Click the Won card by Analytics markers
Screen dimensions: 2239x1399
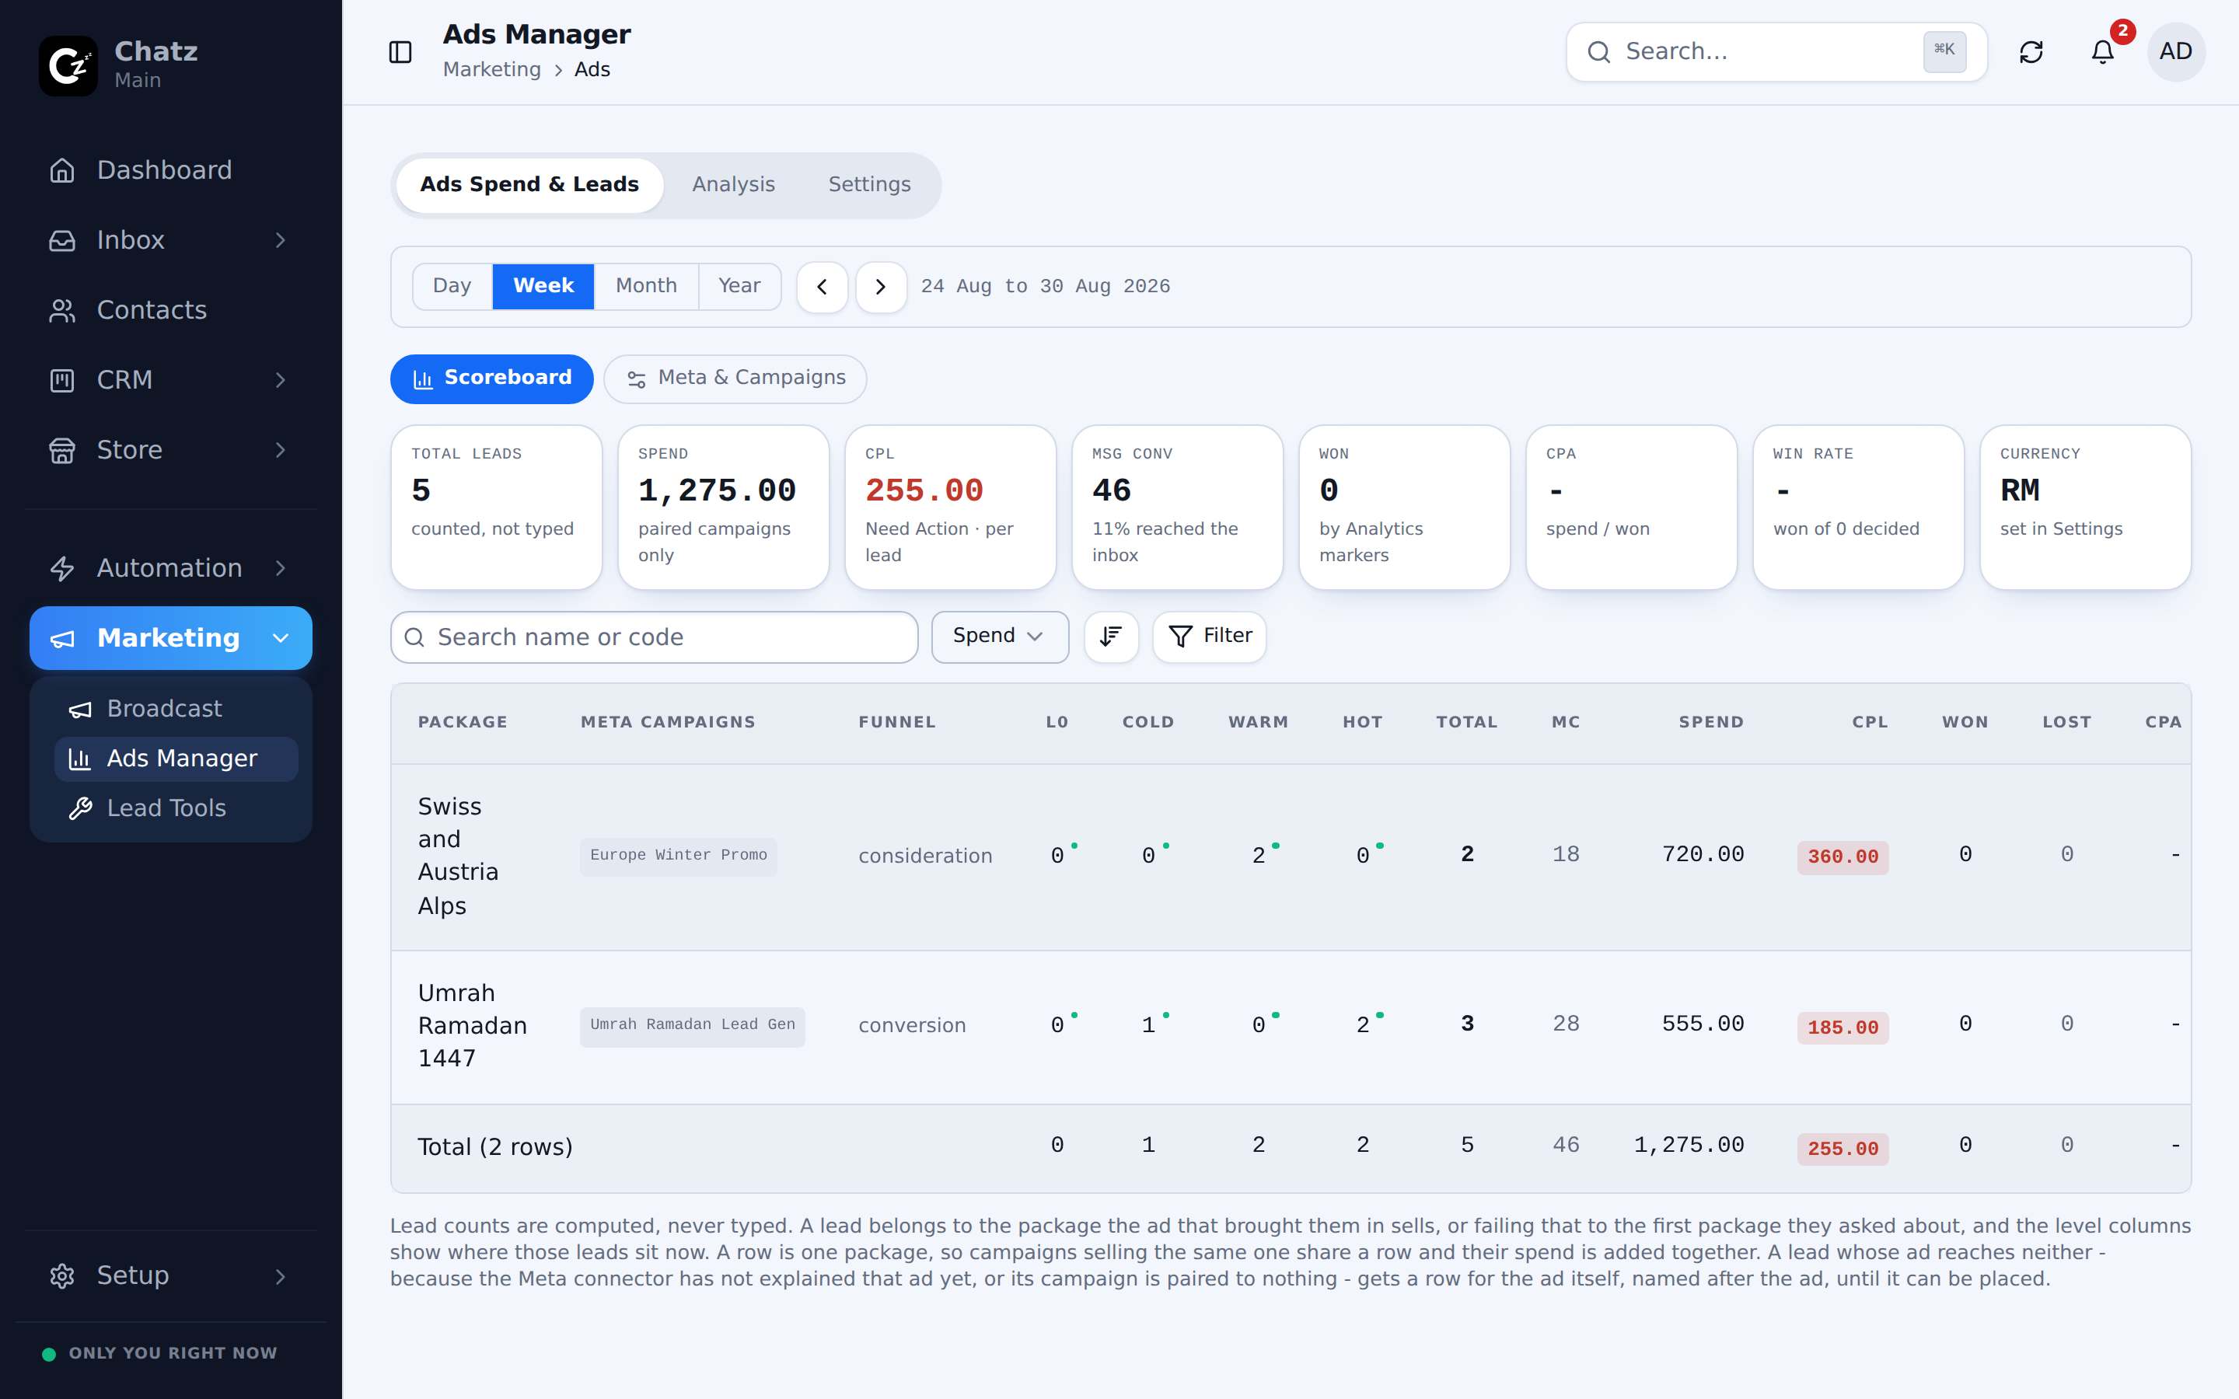click(1405, 507)
